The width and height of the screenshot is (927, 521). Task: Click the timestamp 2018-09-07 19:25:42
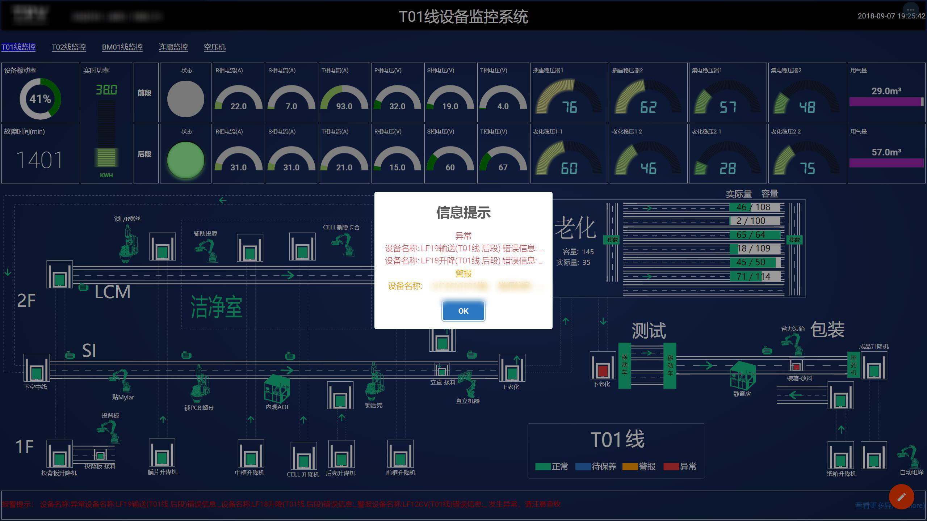point(892,16)
